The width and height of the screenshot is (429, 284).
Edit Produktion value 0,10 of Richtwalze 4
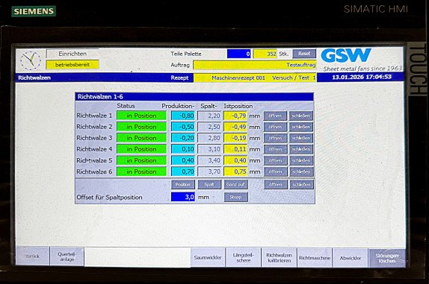pyautogui.click(x=183, y=149)
